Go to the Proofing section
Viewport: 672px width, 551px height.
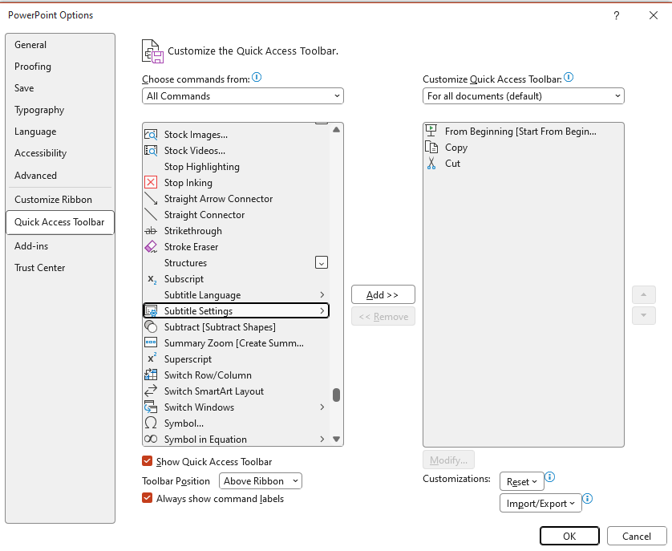point(60,67)
